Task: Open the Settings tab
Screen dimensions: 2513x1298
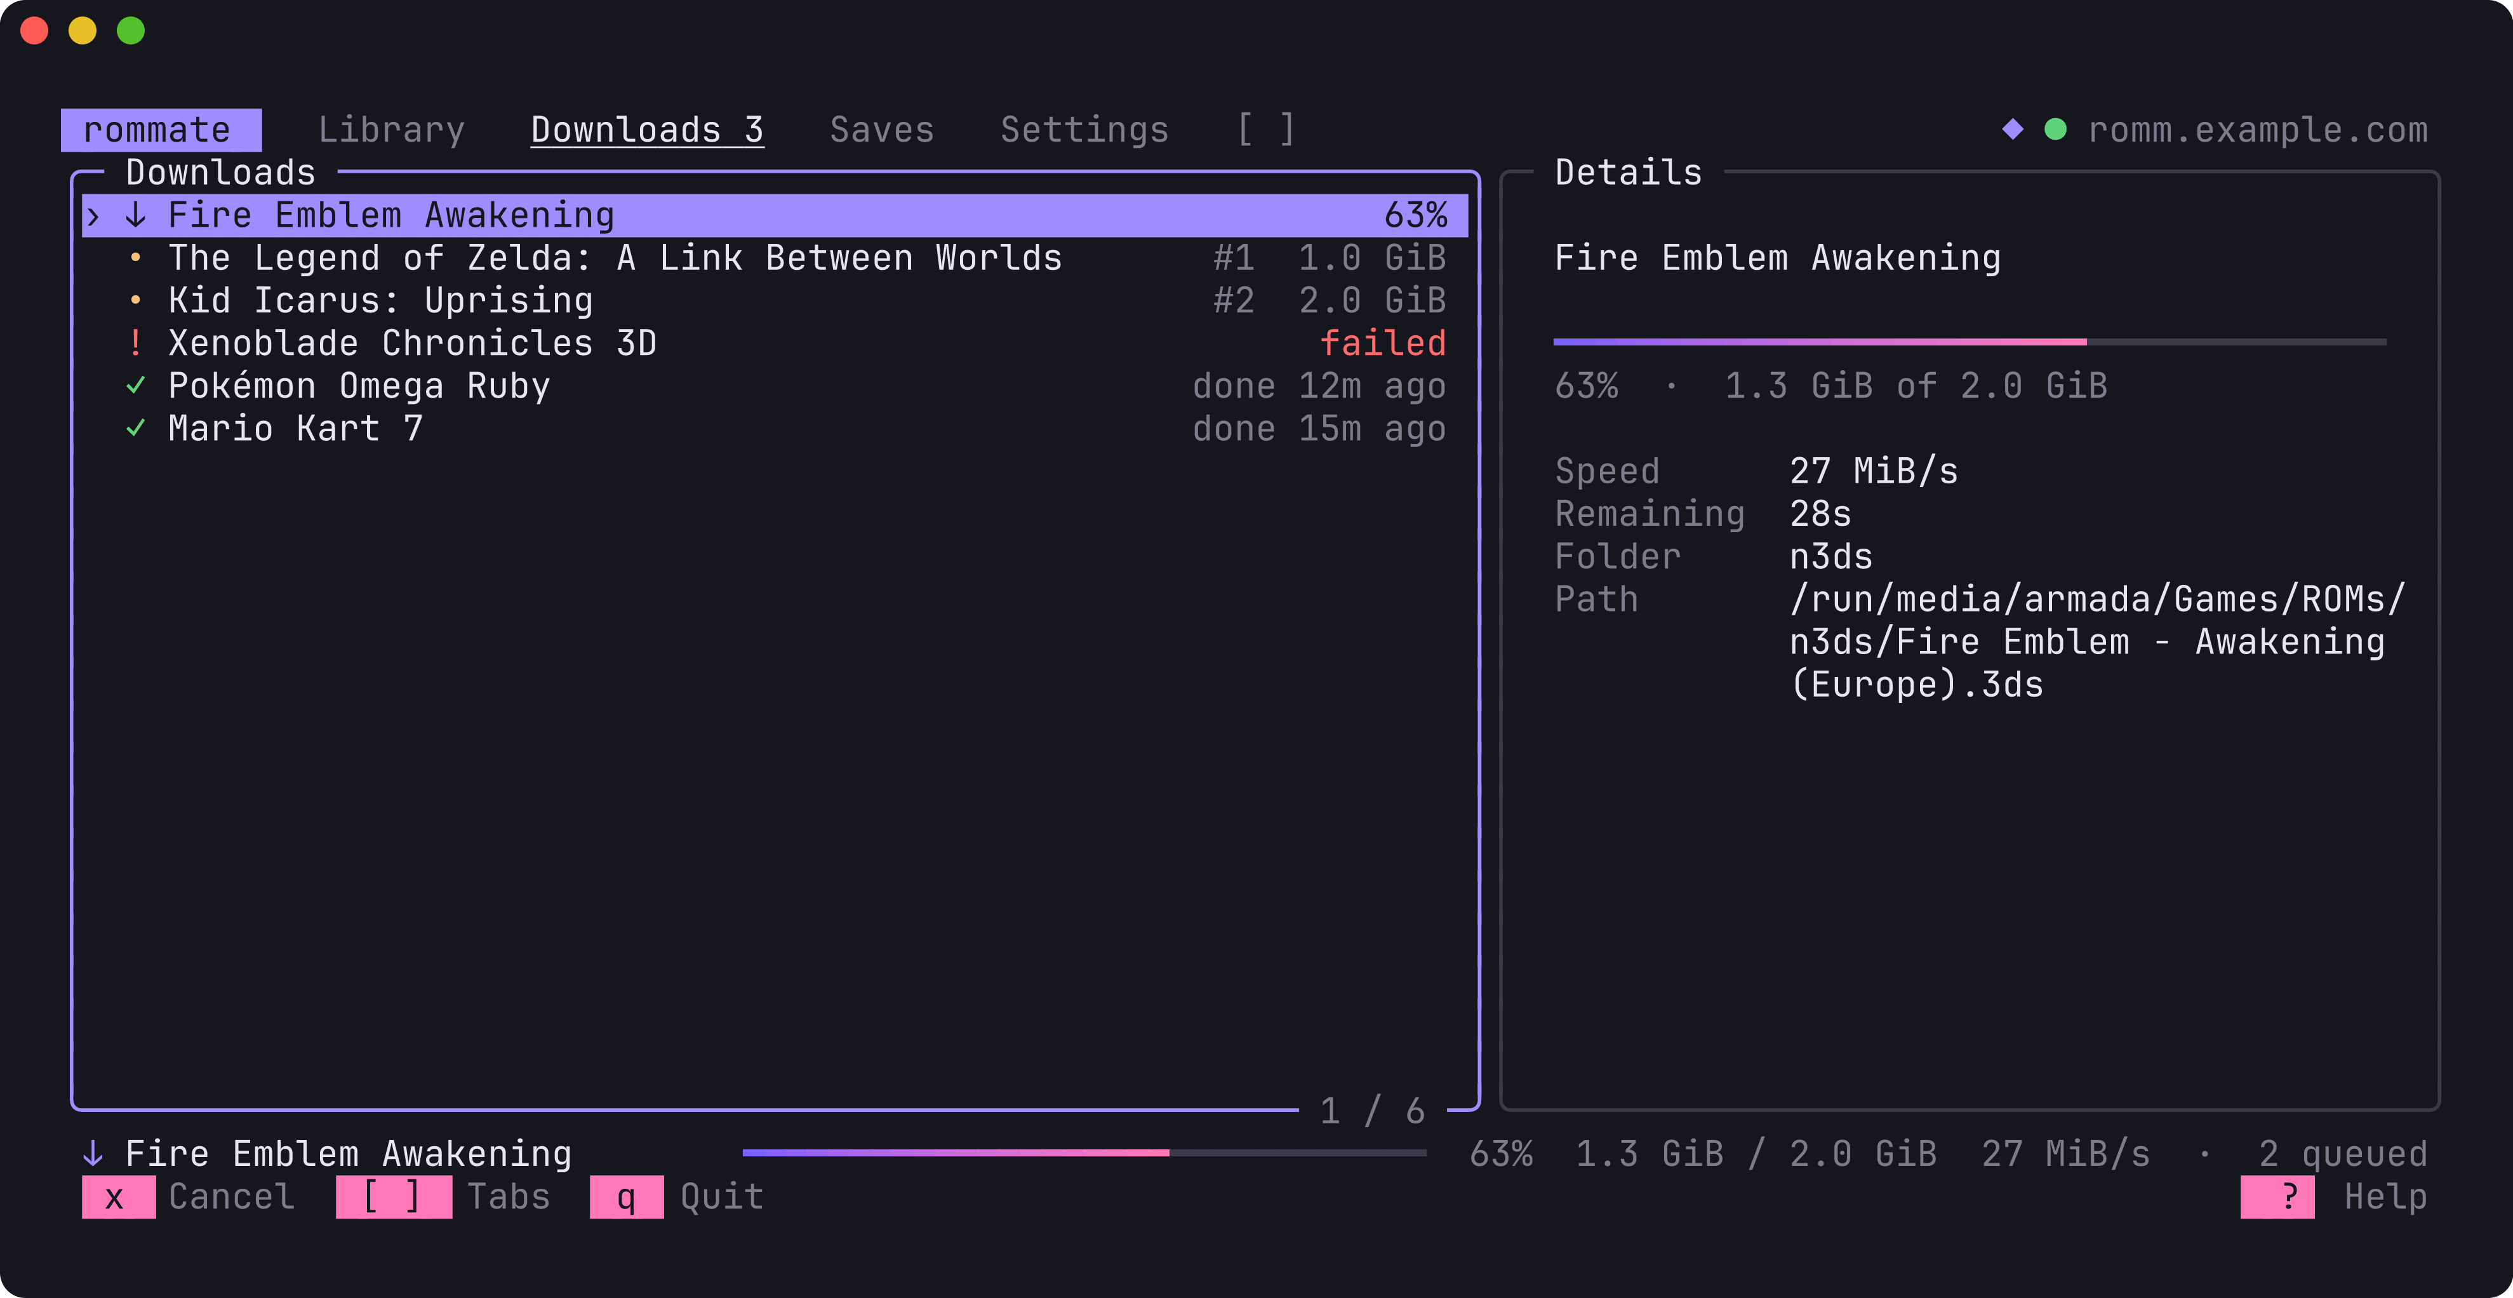Action: [x=1085, y=130]
